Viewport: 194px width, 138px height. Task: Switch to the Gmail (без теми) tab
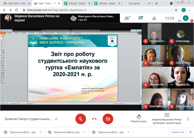click(15, 4)
